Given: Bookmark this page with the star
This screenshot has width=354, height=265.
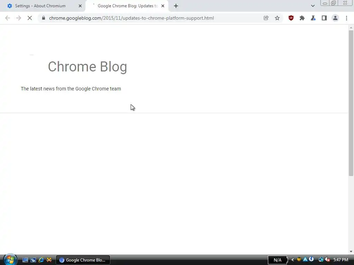Looking at the screenshot, I should coord(277,18).
